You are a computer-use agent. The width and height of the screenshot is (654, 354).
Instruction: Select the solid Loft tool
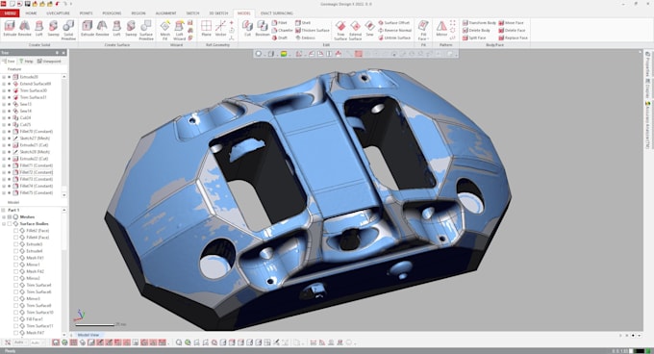39,29
